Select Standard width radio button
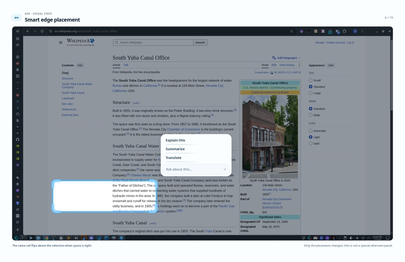 (311, 108)
